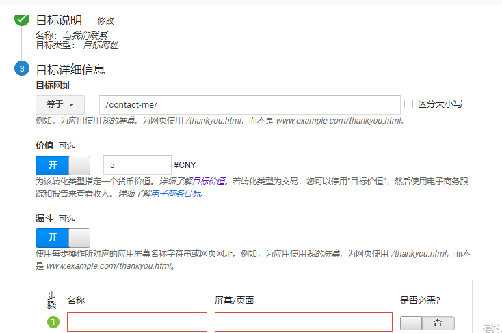Click the step 1 屏幕/页面 input field

[304, 321]
